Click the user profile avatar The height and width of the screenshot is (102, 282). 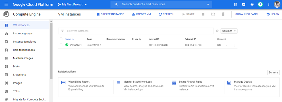click(277, 5)
